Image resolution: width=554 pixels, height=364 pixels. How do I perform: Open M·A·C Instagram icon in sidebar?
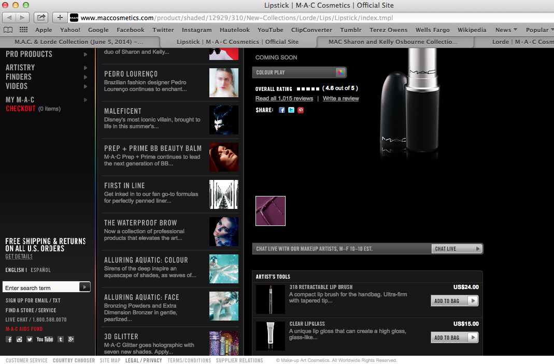[19, 339]
